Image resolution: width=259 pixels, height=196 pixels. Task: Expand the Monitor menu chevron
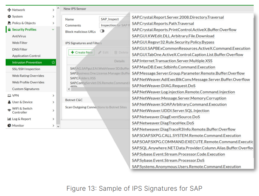click(x=53, y=126)
